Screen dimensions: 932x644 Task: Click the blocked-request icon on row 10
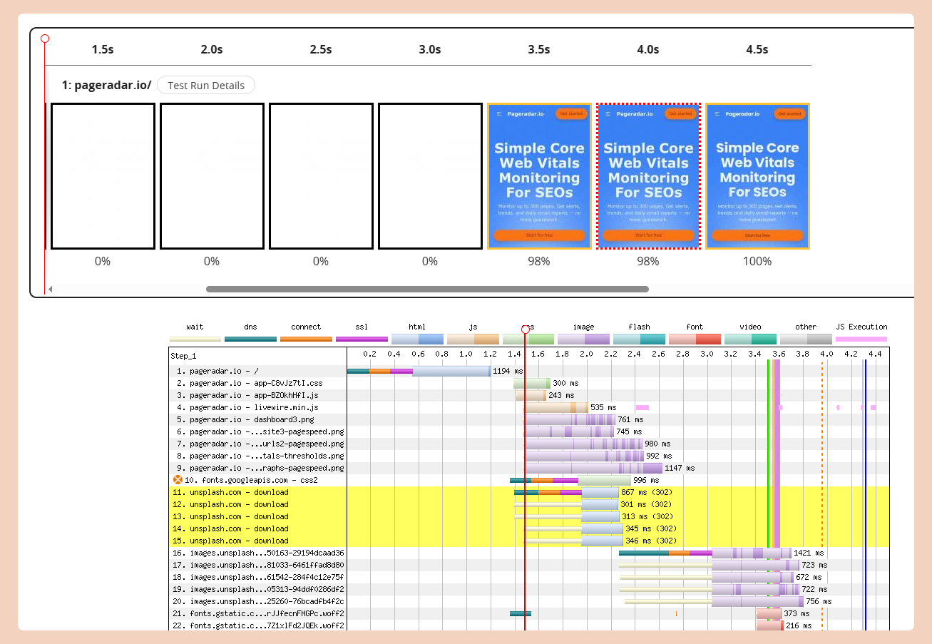[178, 480]
